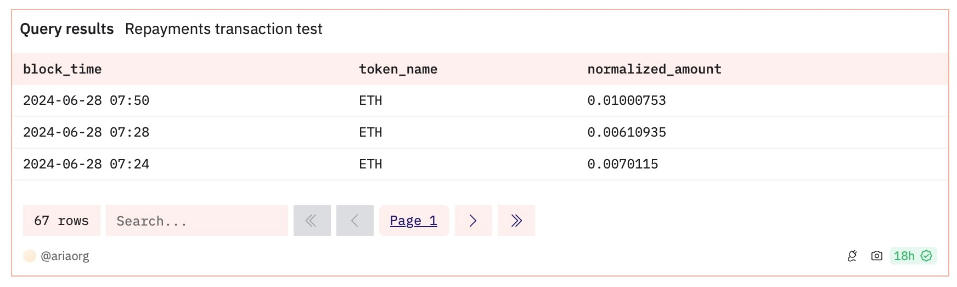Click the 67 rows count label

coord(61,221)
